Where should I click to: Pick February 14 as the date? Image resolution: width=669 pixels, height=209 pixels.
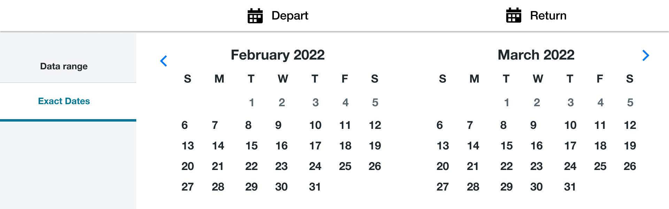coord(218,146)
